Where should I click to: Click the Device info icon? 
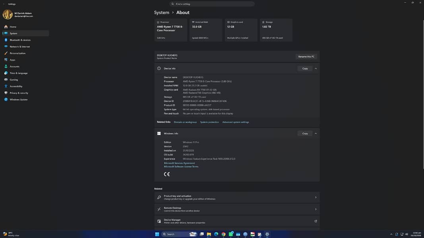pos(159,69)
